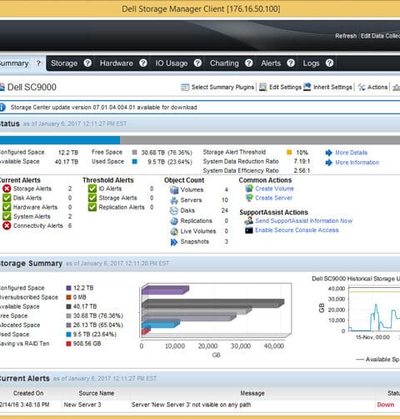The image size is (400, 419).
Task: Click the Create Volume icon
Action: 249,189
